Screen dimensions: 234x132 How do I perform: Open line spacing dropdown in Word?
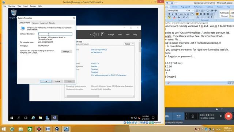212,14
